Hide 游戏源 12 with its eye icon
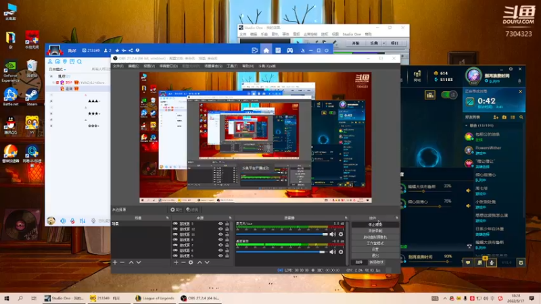 (x=220, y=229)
